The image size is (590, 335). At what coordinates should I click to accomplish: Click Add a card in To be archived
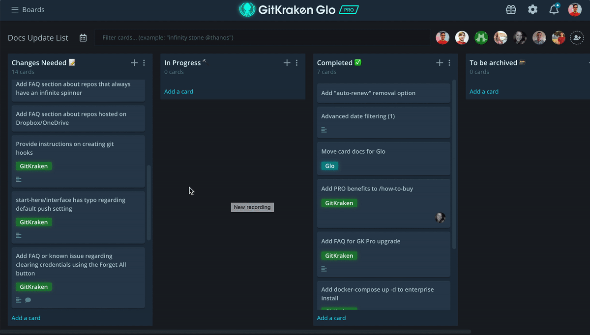484,91
